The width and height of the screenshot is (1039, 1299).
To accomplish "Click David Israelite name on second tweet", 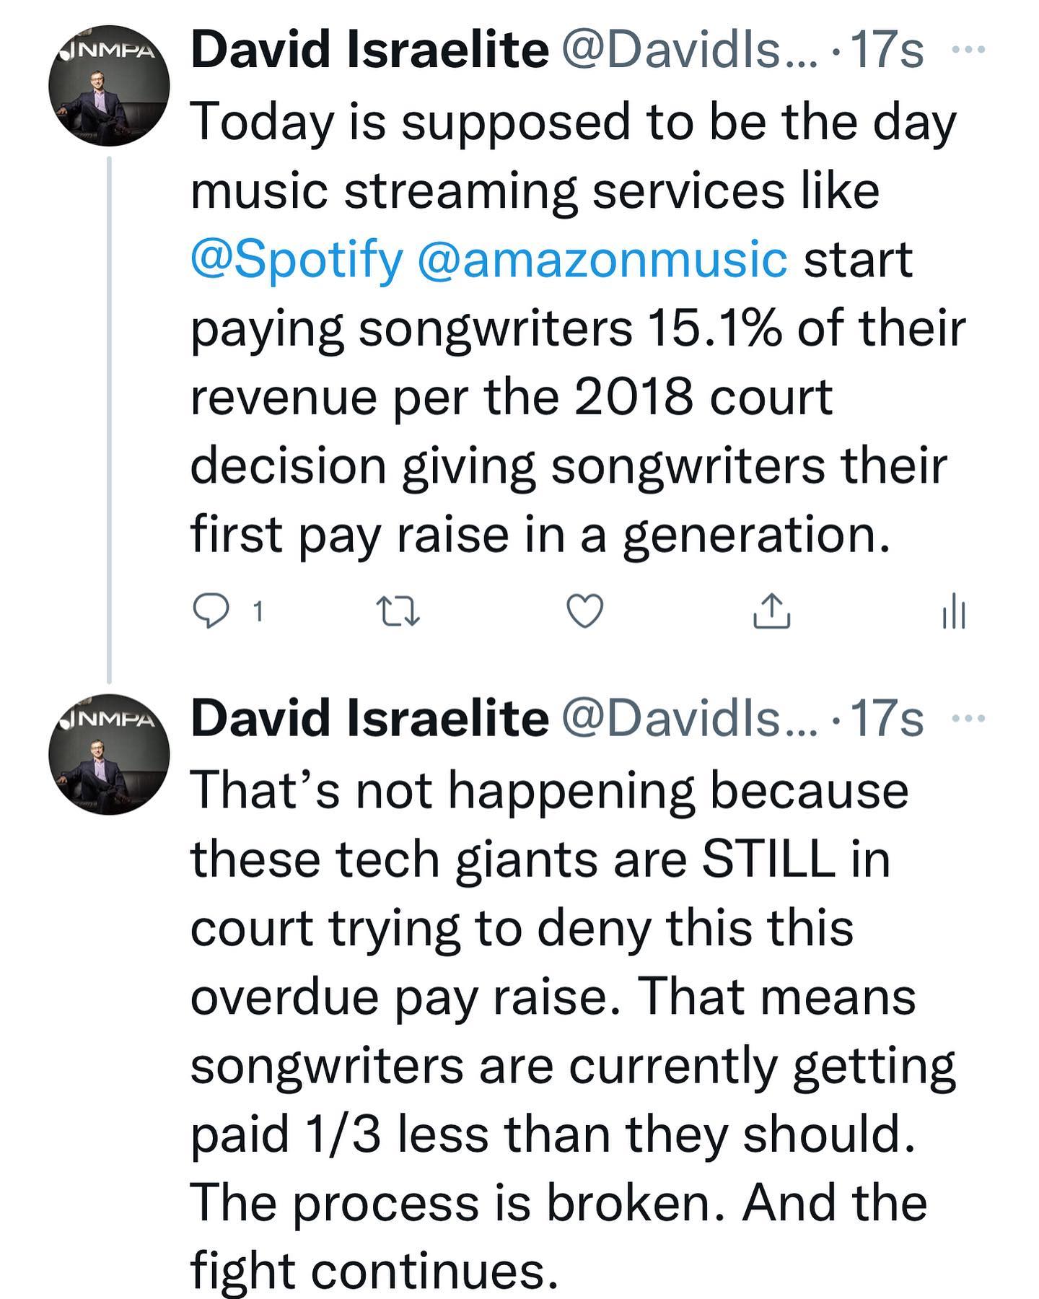I will click(369, 720).
